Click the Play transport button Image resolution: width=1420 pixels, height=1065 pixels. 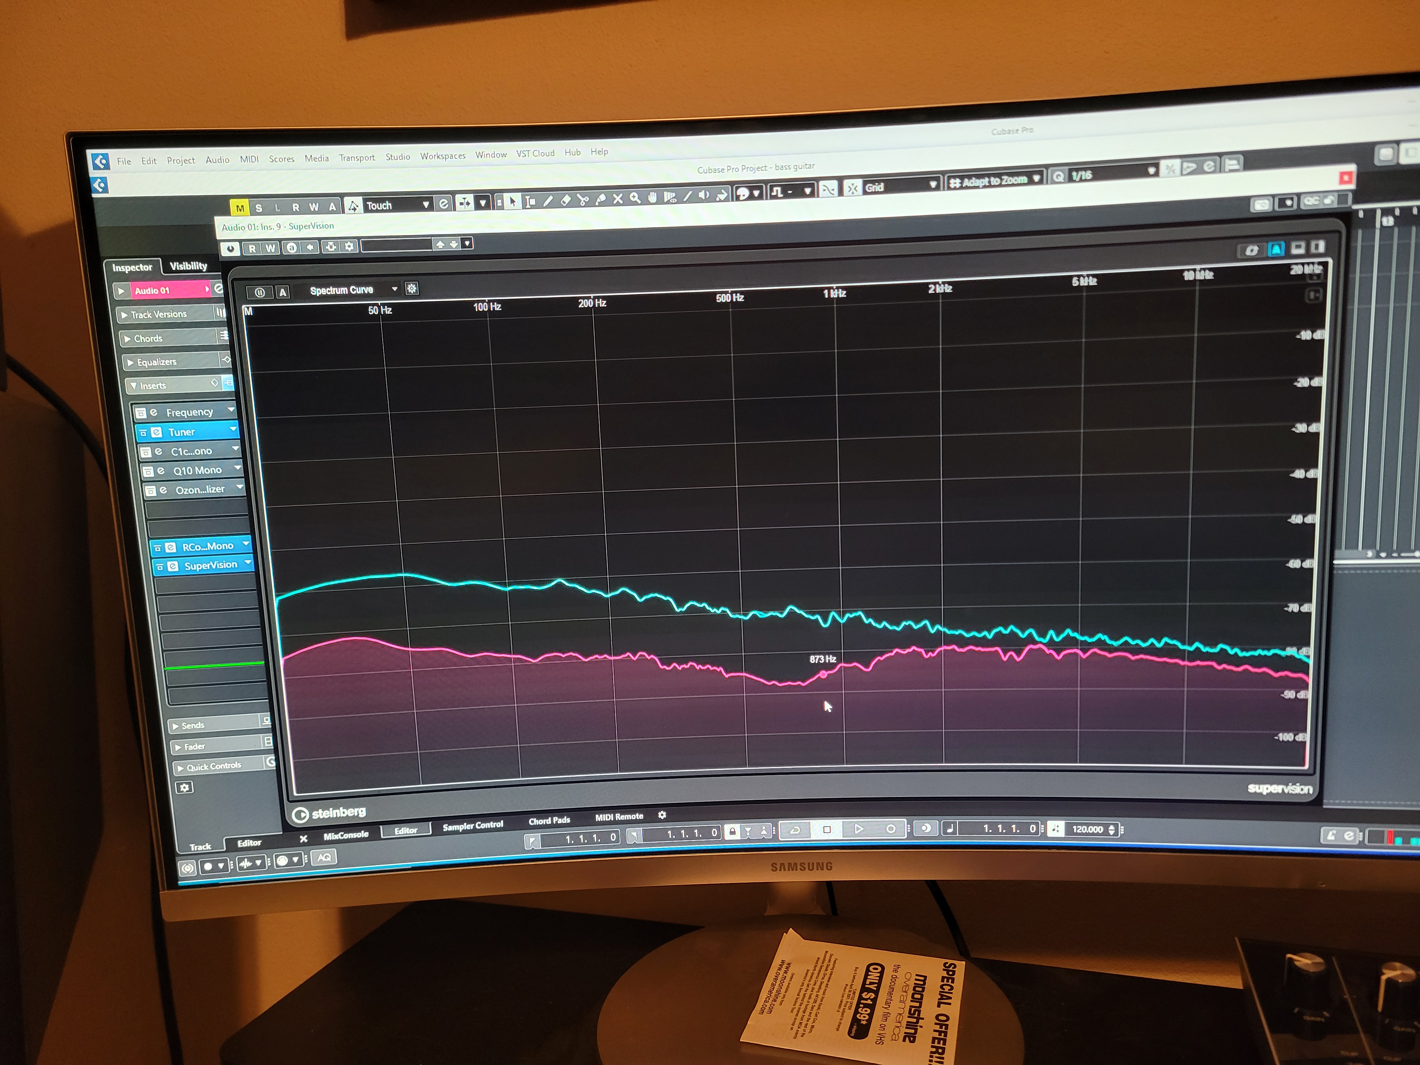pyautogui.click(x=858, y=829)
